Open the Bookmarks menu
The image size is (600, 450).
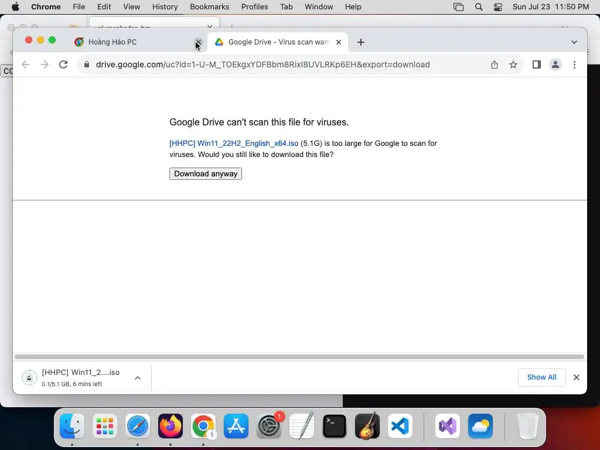[x=209, y=7]
